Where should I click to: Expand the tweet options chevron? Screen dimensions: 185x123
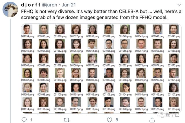click(x=179, y=5)
